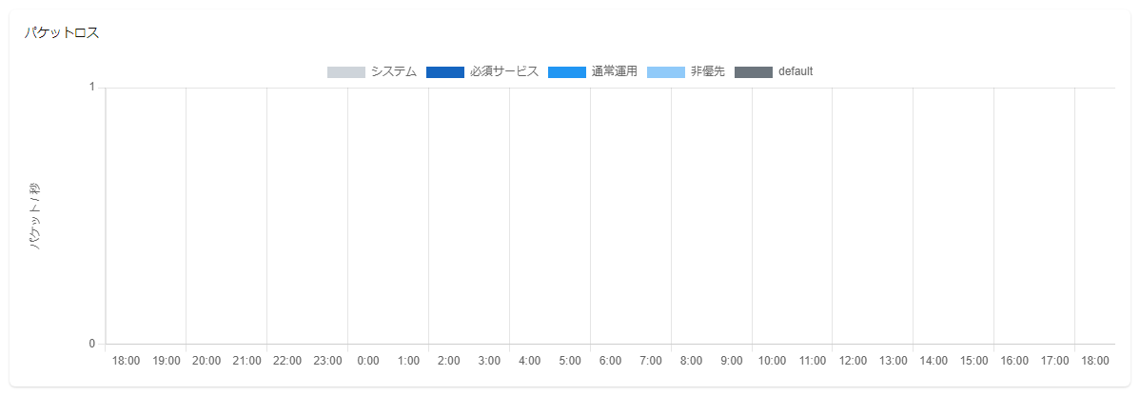The height and width of the screenshot is (396, 1140).
Task: Click the 23:00 tick label
Action: [x=327, y=361]
